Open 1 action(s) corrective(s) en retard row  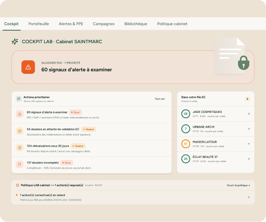(133, 197)
